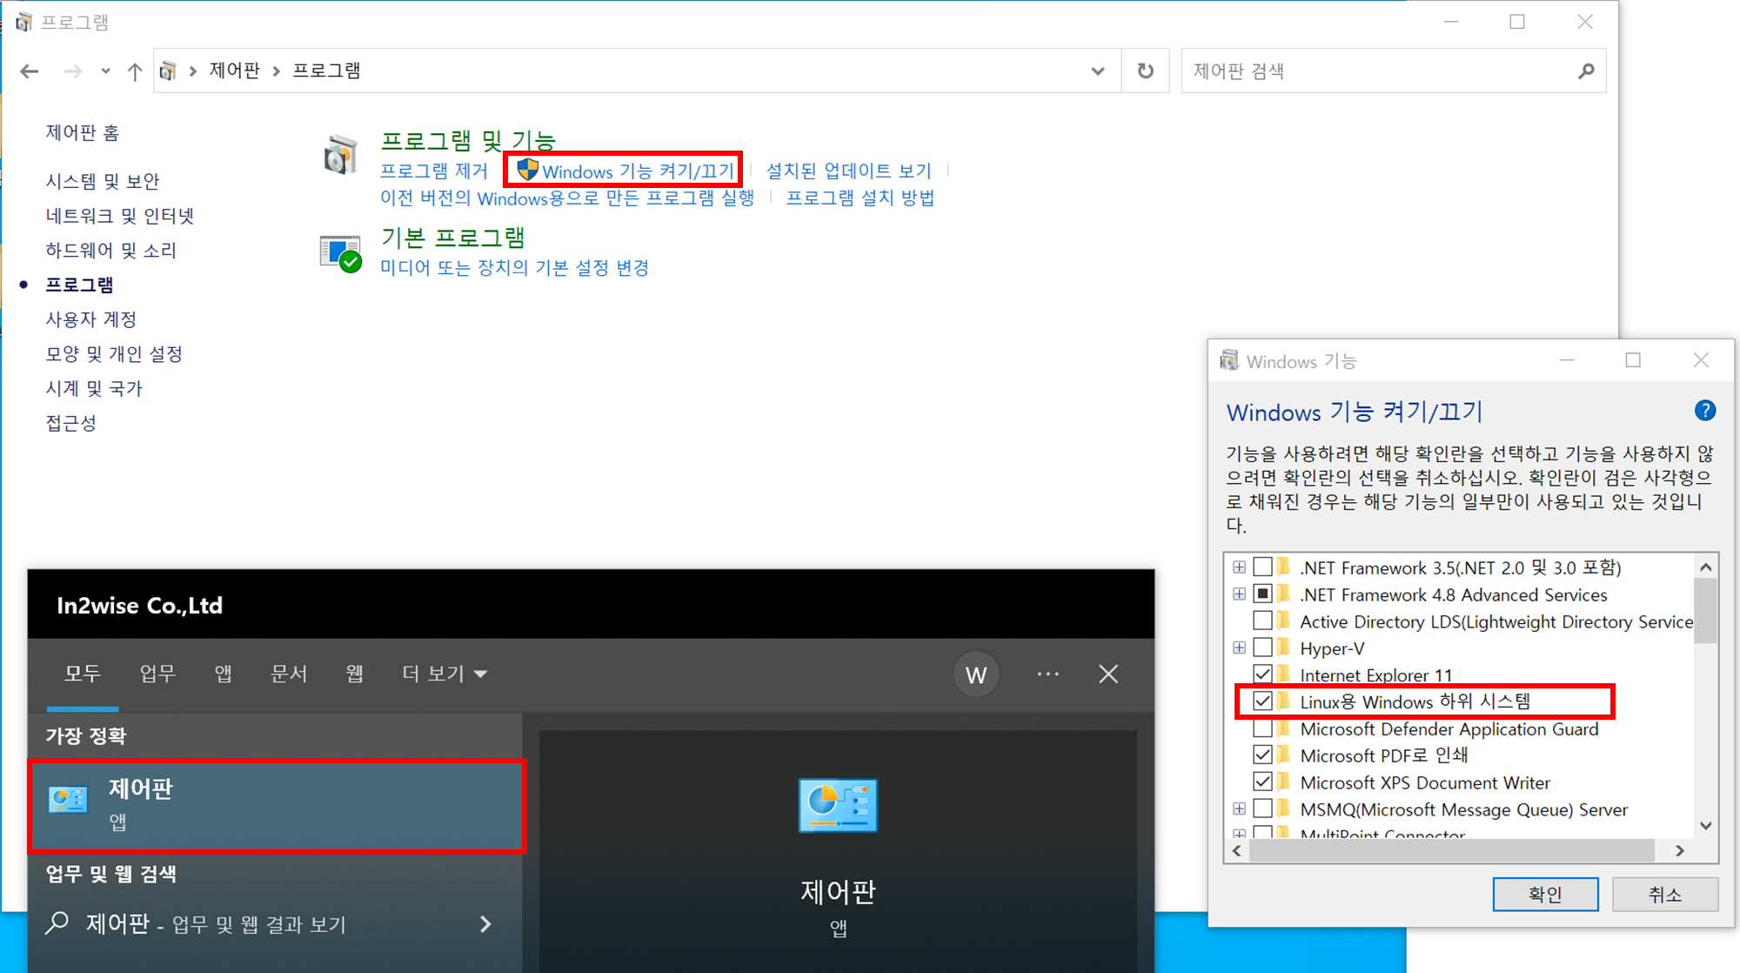Click the search magnifier in Control Panel search

point(1585,71)
